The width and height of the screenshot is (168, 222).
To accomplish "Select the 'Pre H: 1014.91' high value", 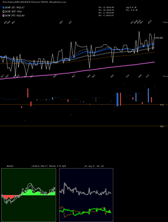I will pos(106,10).
